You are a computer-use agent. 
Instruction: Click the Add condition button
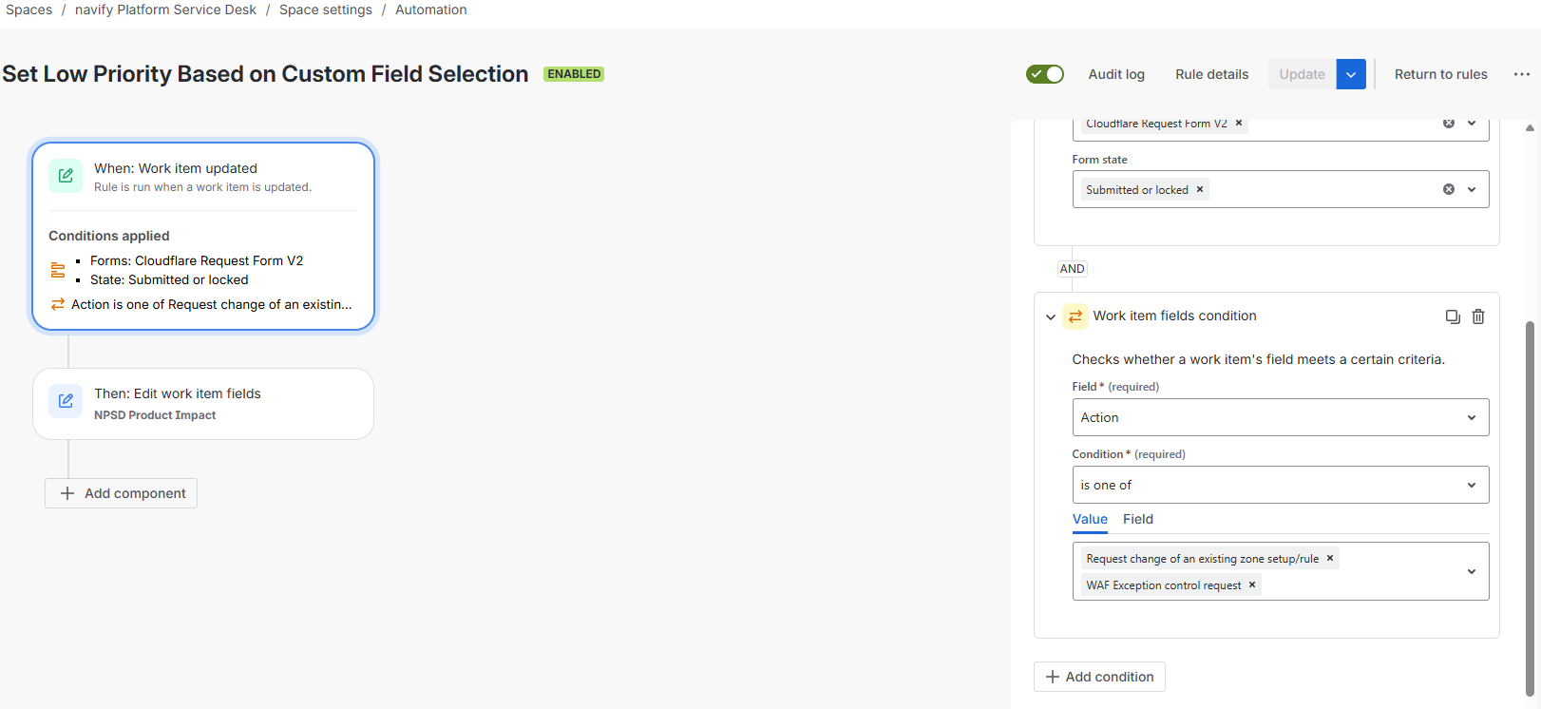coord(1099,677)
